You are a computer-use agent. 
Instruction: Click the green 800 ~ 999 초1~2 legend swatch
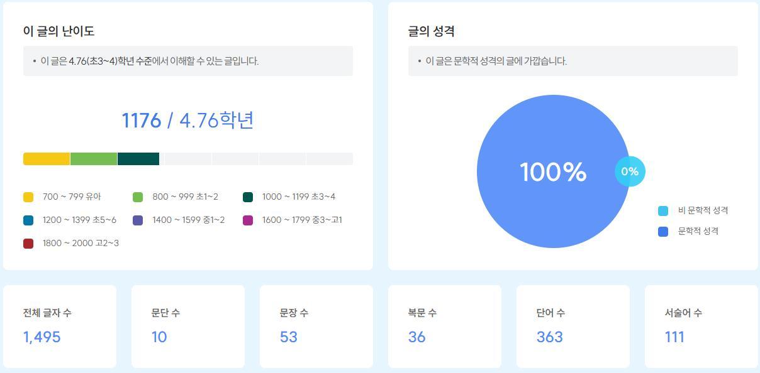138,197
